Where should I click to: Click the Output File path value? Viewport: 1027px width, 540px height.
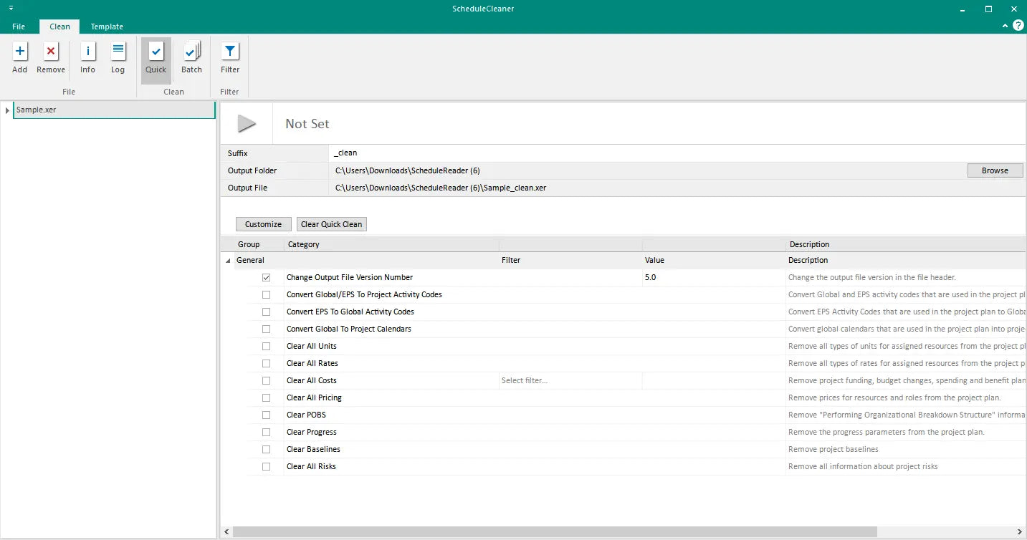(x=441, y=188)
